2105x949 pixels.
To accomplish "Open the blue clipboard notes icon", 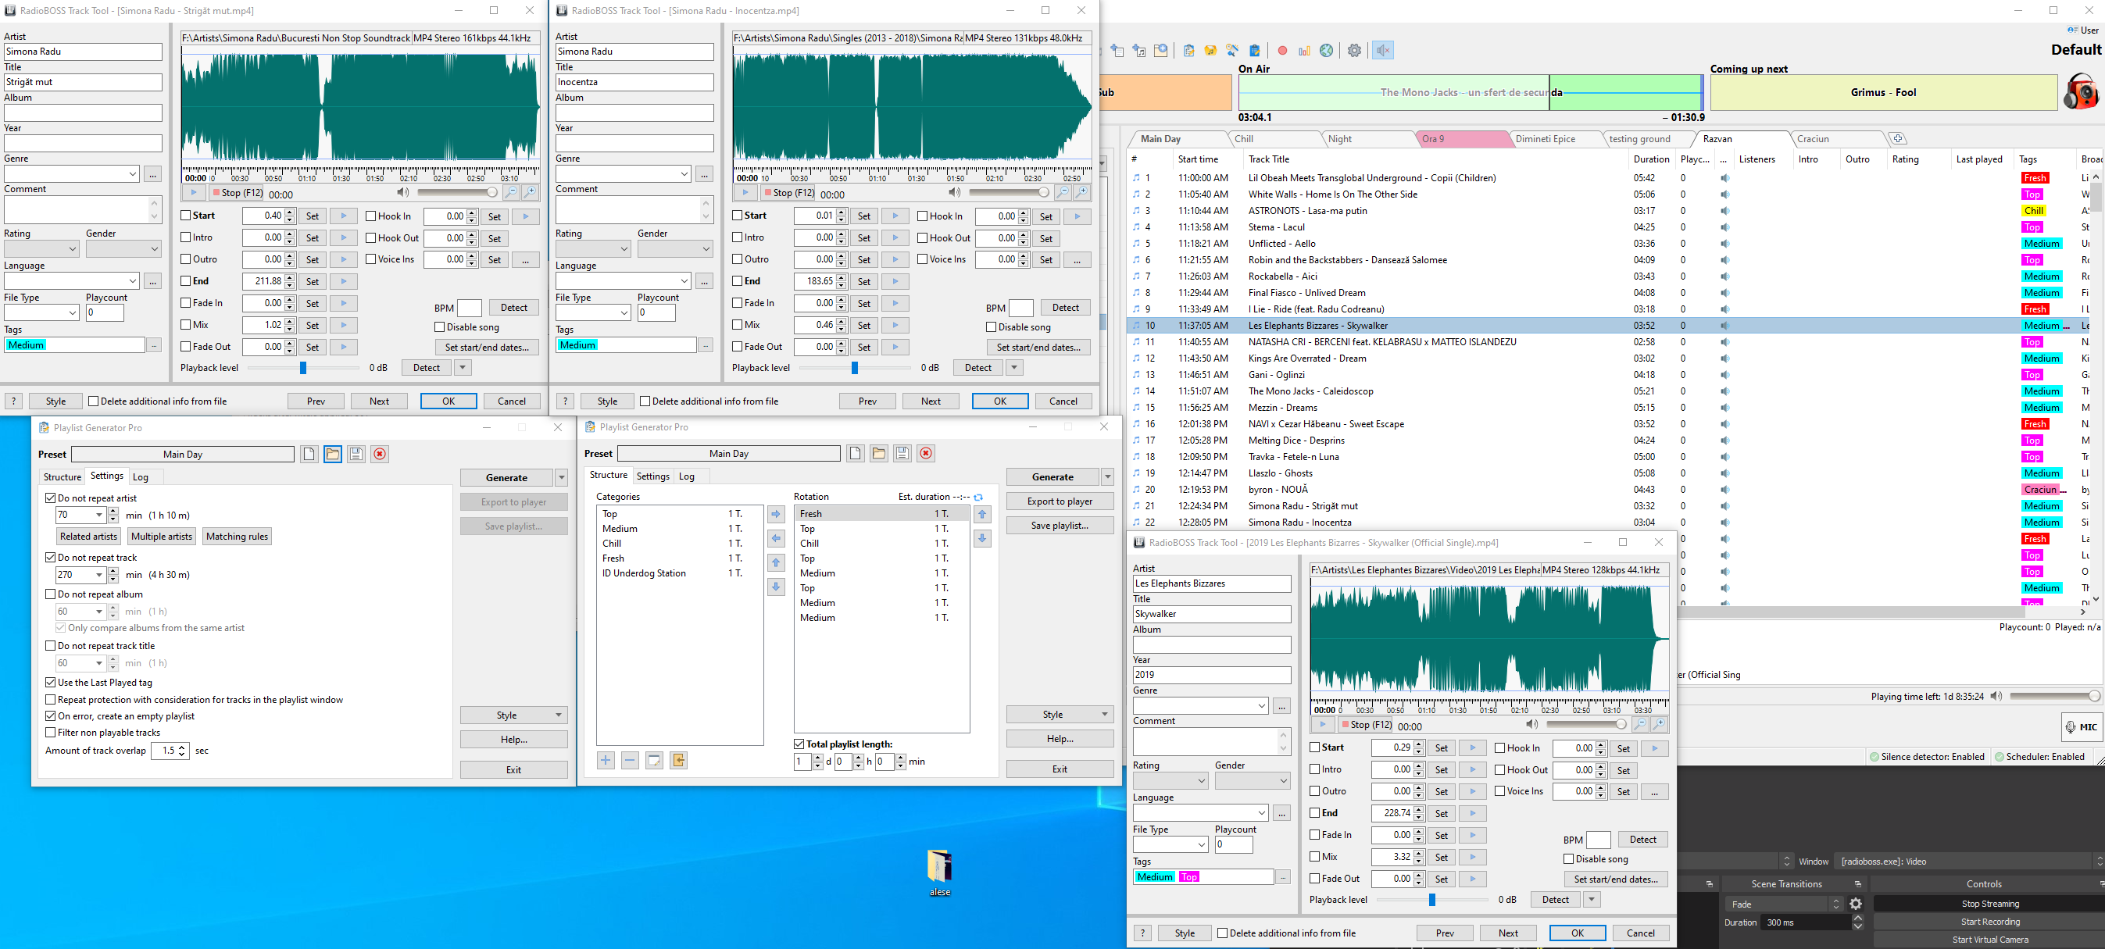I will click(1254, 51).
